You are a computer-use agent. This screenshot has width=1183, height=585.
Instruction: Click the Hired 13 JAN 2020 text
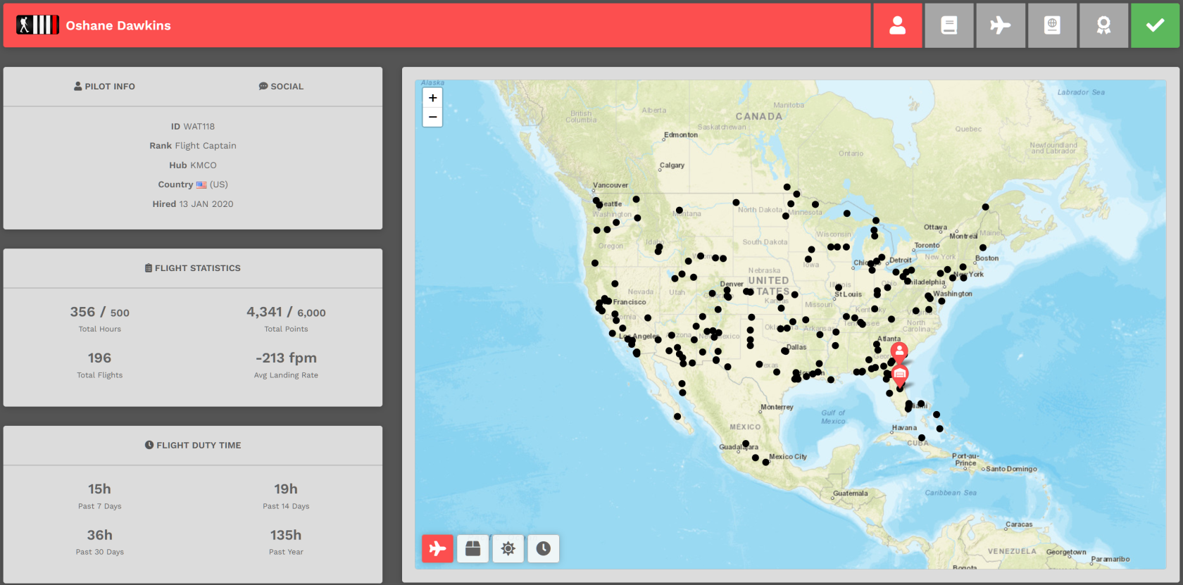(x=193, y=204)
